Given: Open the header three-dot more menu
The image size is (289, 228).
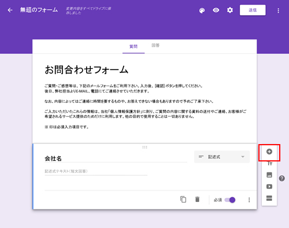Looking at the screenshot, I should 278,10.
